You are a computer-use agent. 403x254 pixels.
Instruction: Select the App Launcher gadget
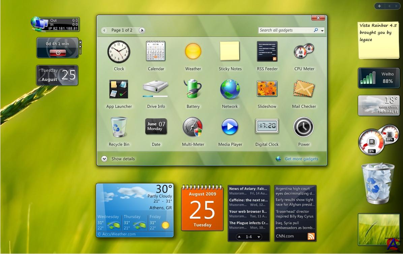(x=119, y=89)
